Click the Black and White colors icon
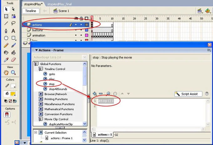Image resolution: width=213 pixels, height=145 pixels. 6,101
